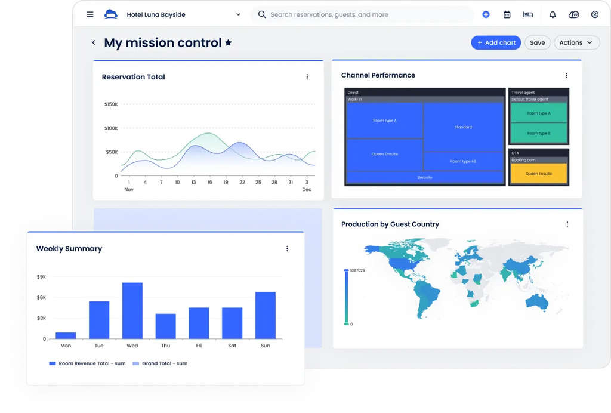
Task: Open Channel Performance three-dot menu
Action: point(567,76)
